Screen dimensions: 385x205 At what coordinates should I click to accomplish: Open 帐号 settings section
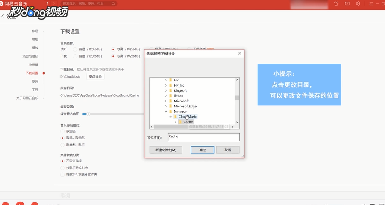35,31
